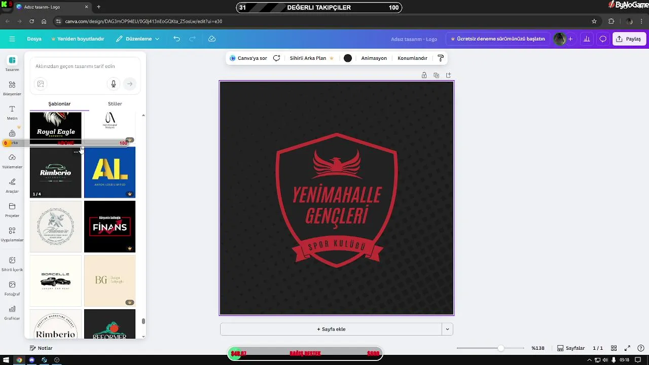Image resolution: width=649 pixels, height=365 pixels.
Task: Click the + Sayfa ekle button
Action: click(x=331, y=329)
